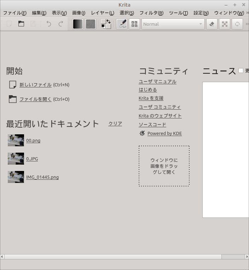Click the undo arrow icon

coord(49,24)
